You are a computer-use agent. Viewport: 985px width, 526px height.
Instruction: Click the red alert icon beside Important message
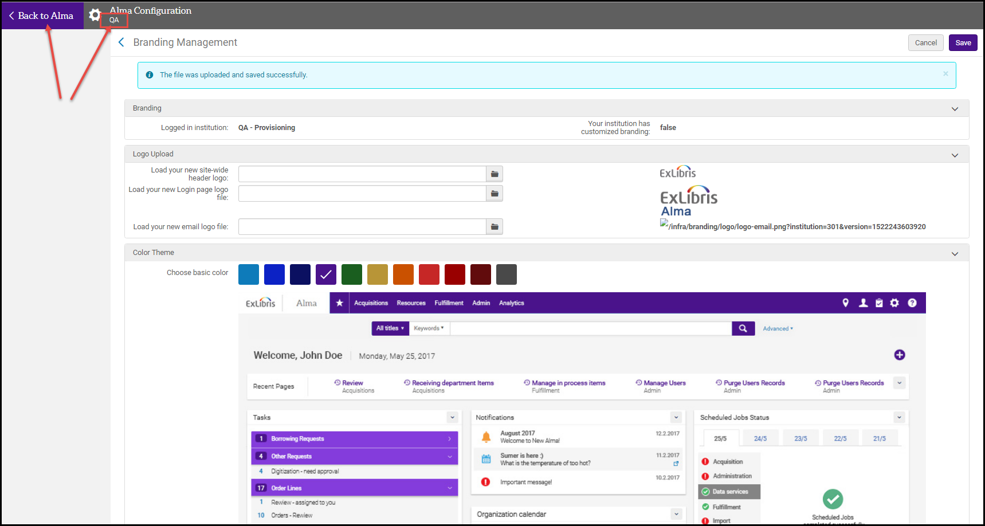coord(485,482)
